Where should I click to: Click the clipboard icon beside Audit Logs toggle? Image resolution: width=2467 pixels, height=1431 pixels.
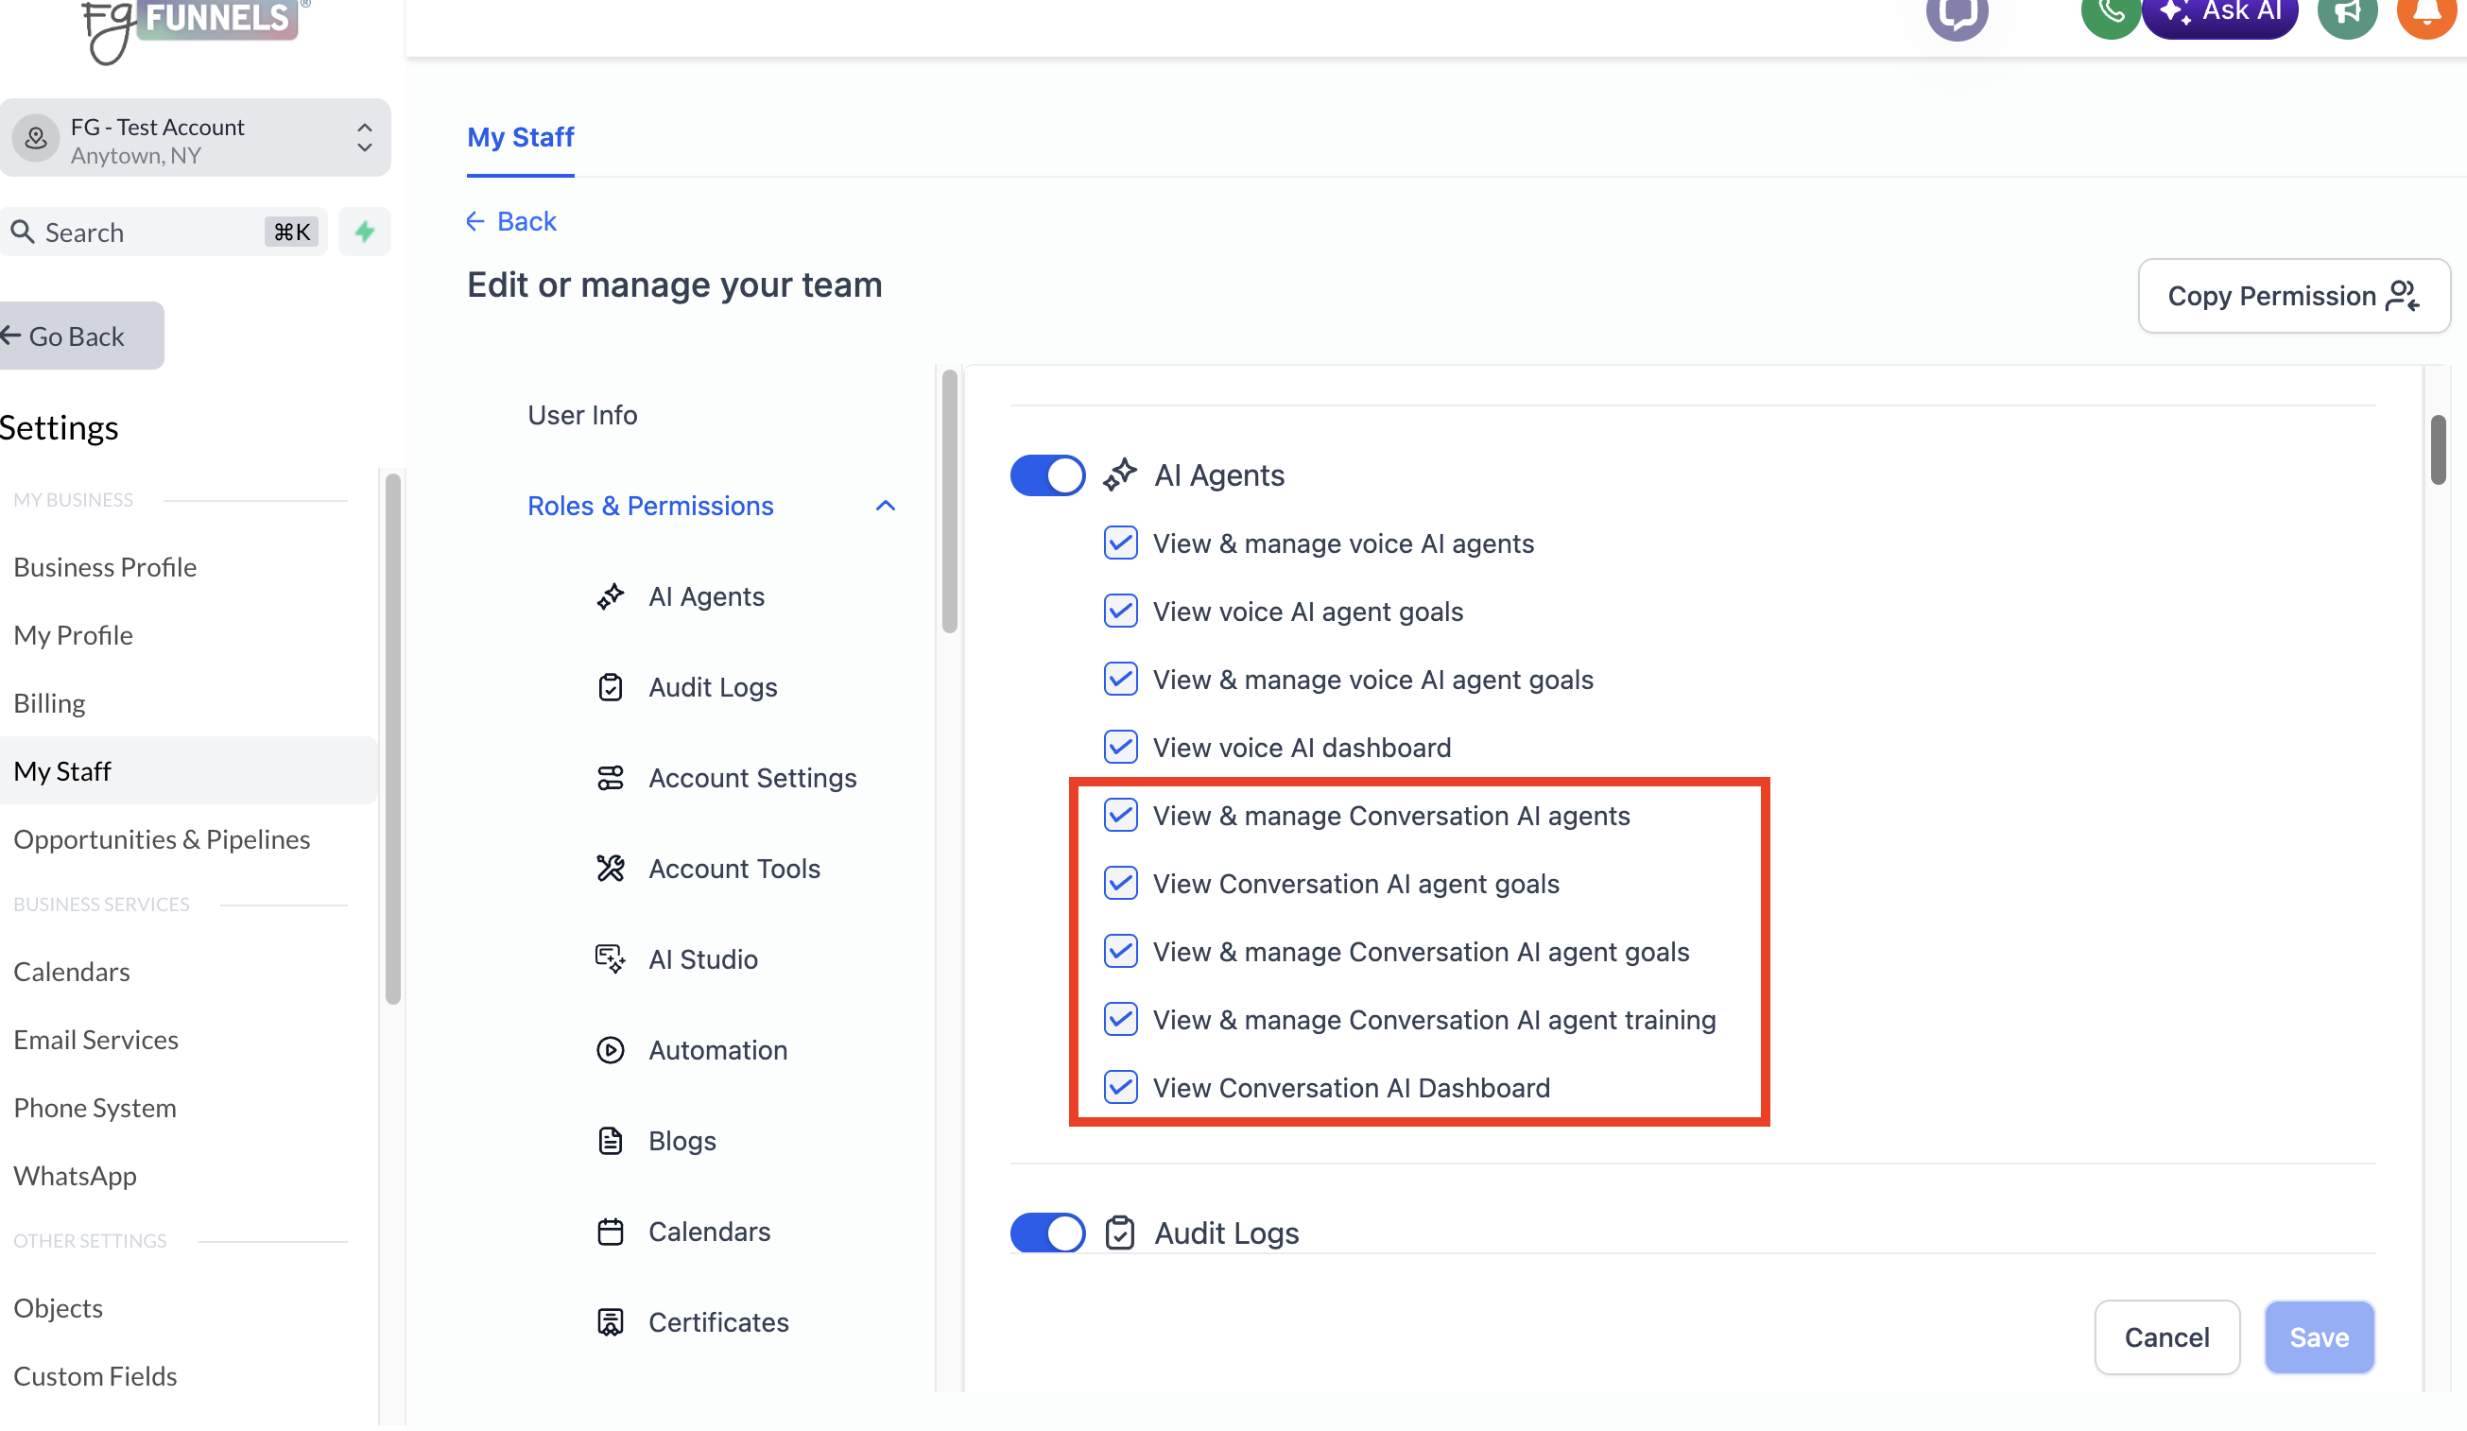(x=1119, y=1234)
